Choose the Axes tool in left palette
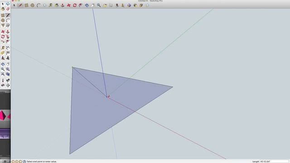Screen dimensions: 290x163 (3, 58)
